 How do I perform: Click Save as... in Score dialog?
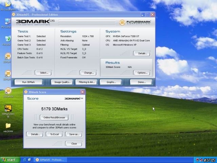pos(74,134)
